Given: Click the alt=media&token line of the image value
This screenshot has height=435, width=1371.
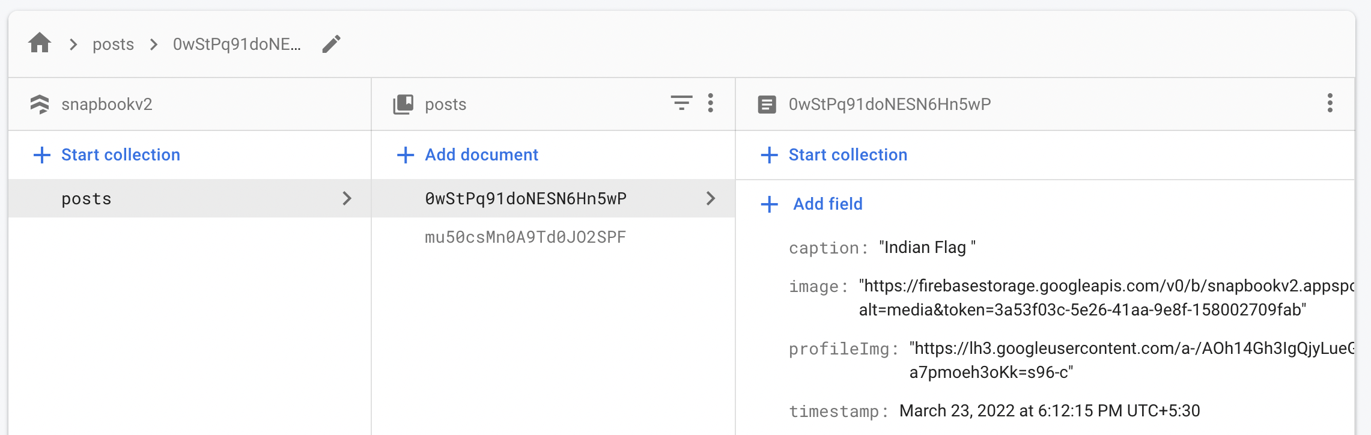Looking at the screenshot, I should 1083,310.
